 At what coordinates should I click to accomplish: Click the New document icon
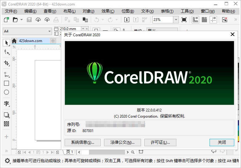pos(6,20)
